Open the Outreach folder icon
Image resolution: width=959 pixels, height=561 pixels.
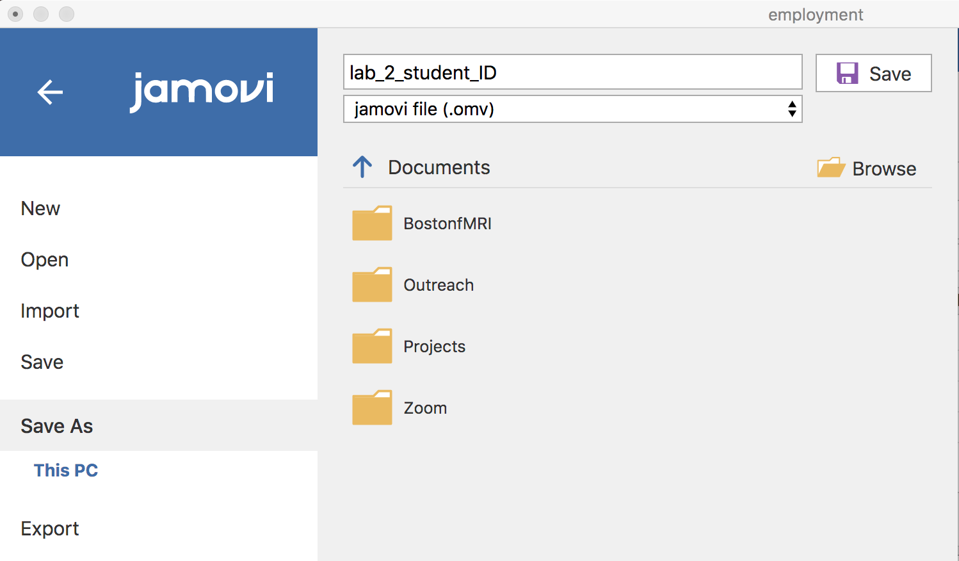[372, 285]
